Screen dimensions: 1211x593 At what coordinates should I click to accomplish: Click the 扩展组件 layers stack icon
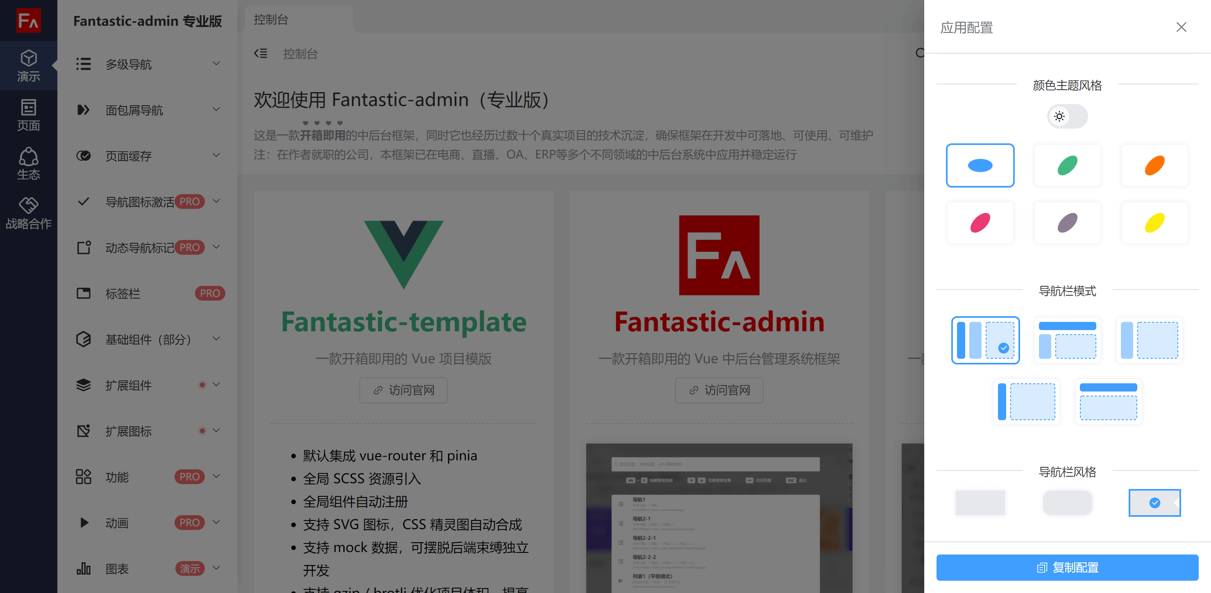84,385
